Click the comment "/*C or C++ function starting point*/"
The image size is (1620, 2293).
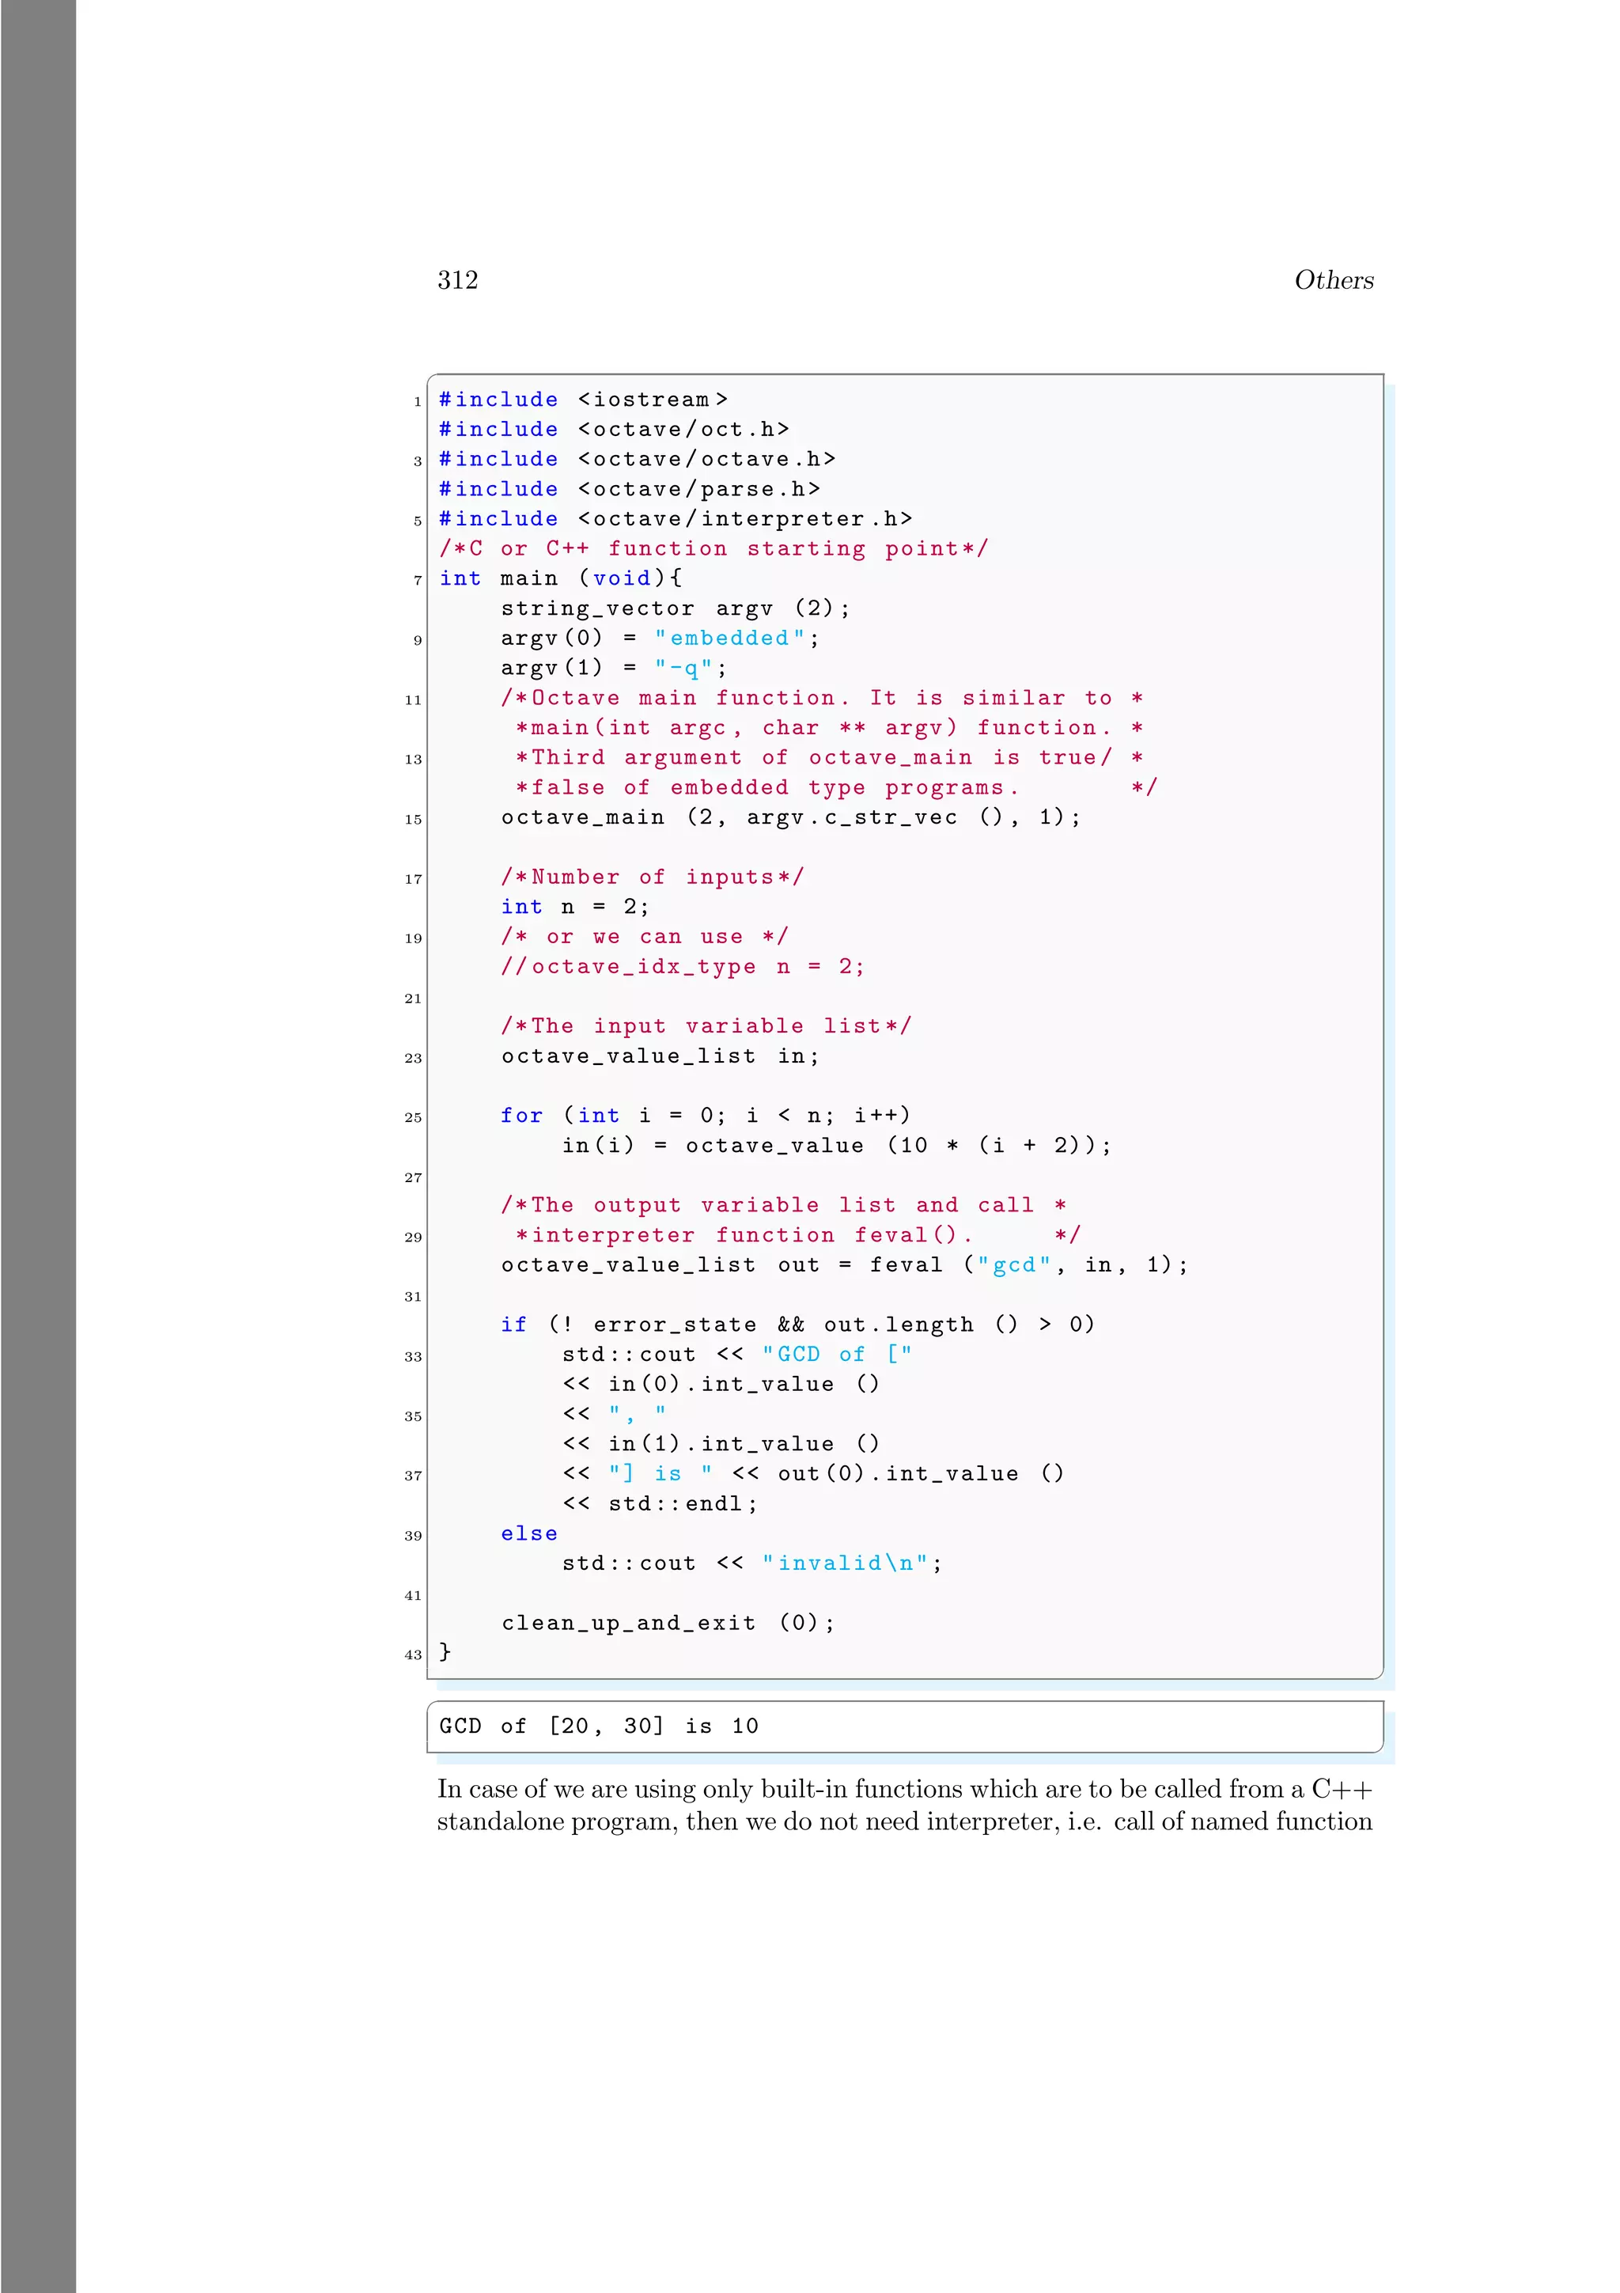(713, 548)
